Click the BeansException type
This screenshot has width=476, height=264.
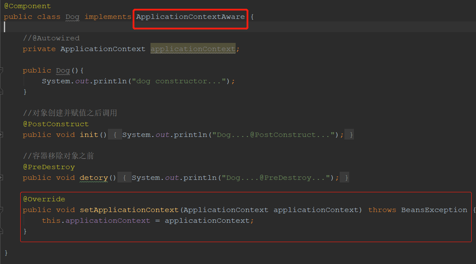pyautogui.click(x=434, y=210)
